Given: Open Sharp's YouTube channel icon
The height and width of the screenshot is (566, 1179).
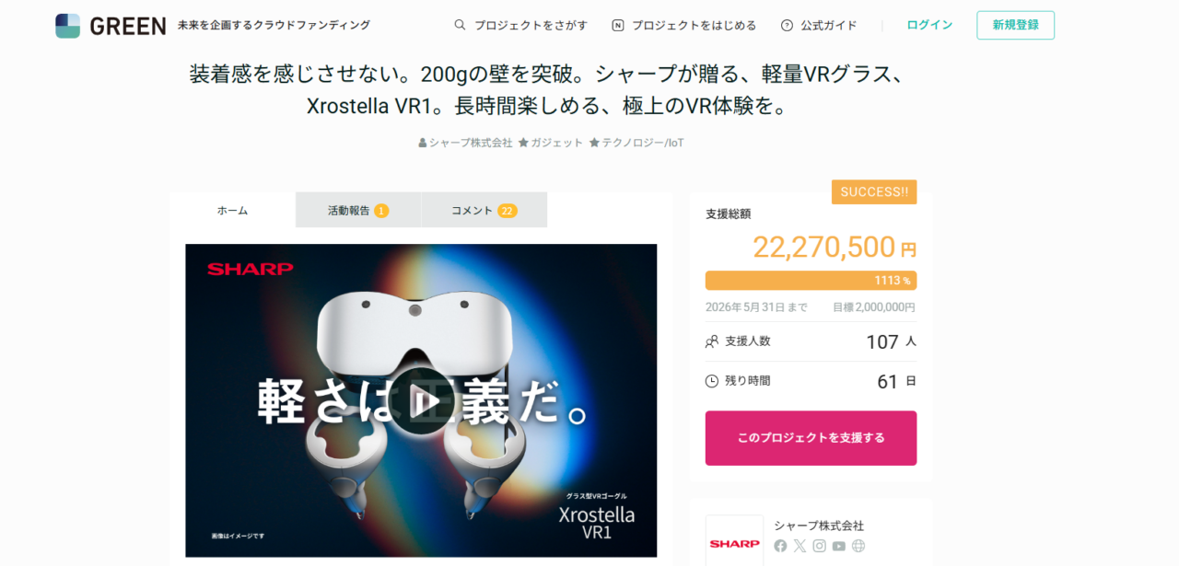Looking at the screenshot, I should pyautogui.click(x=838, y=546).
